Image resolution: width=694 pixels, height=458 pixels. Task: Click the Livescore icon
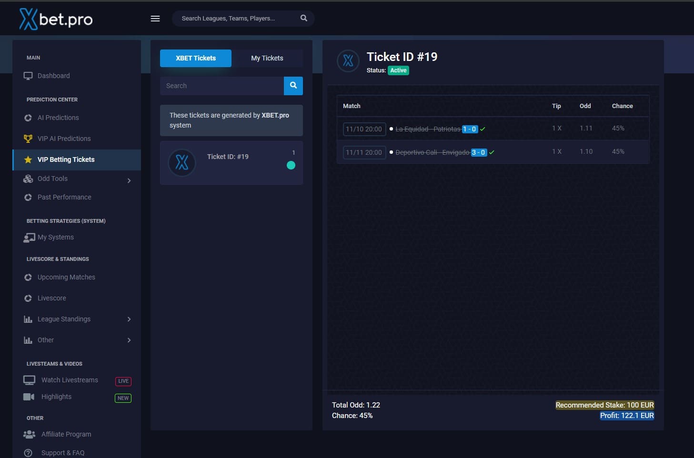[28, 298]
